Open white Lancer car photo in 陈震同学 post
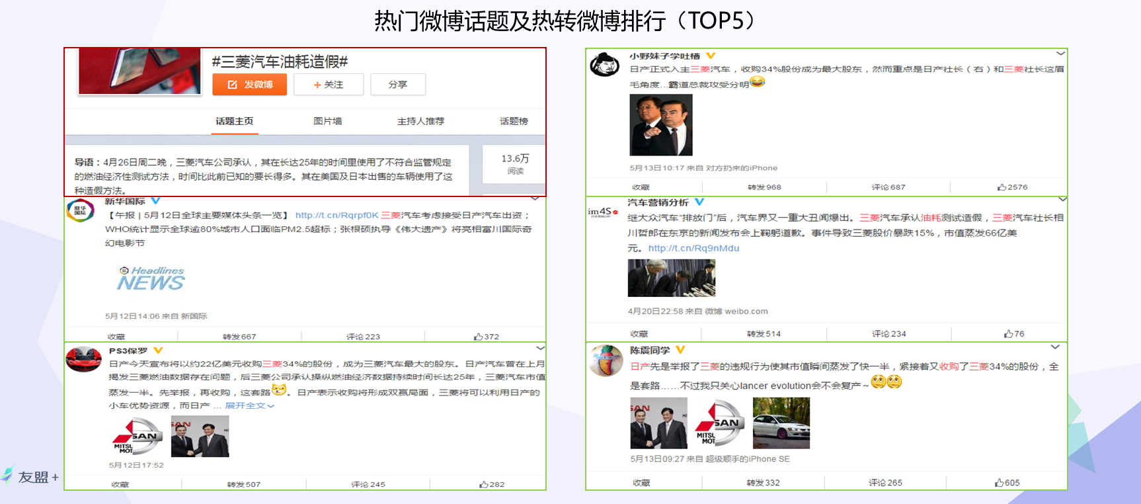 (x=781, y=423)
